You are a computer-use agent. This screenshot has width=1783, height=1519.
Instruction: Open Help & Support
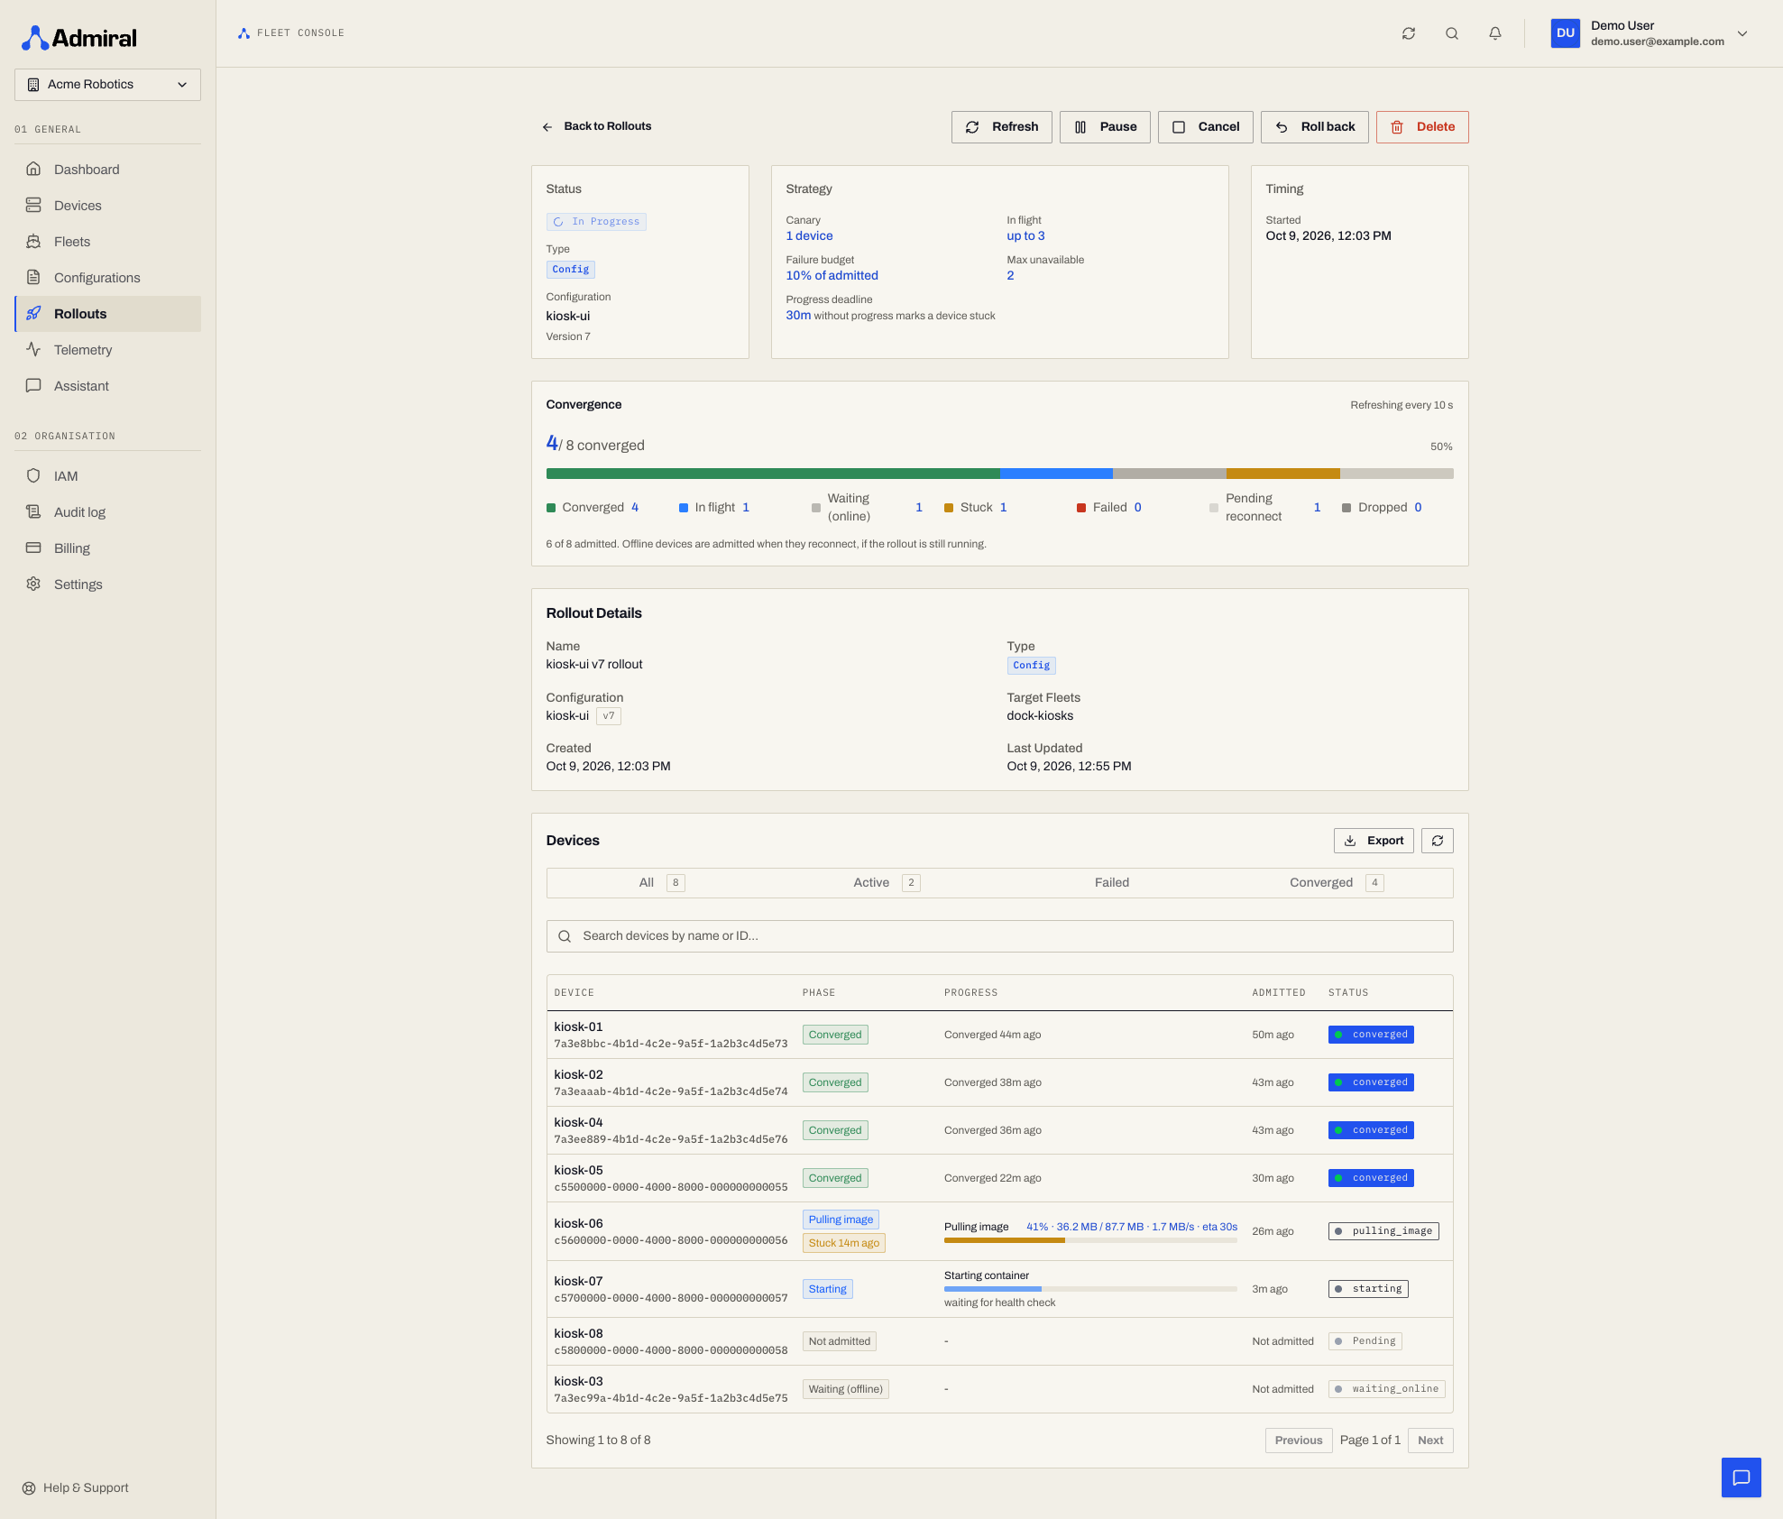76,1488
